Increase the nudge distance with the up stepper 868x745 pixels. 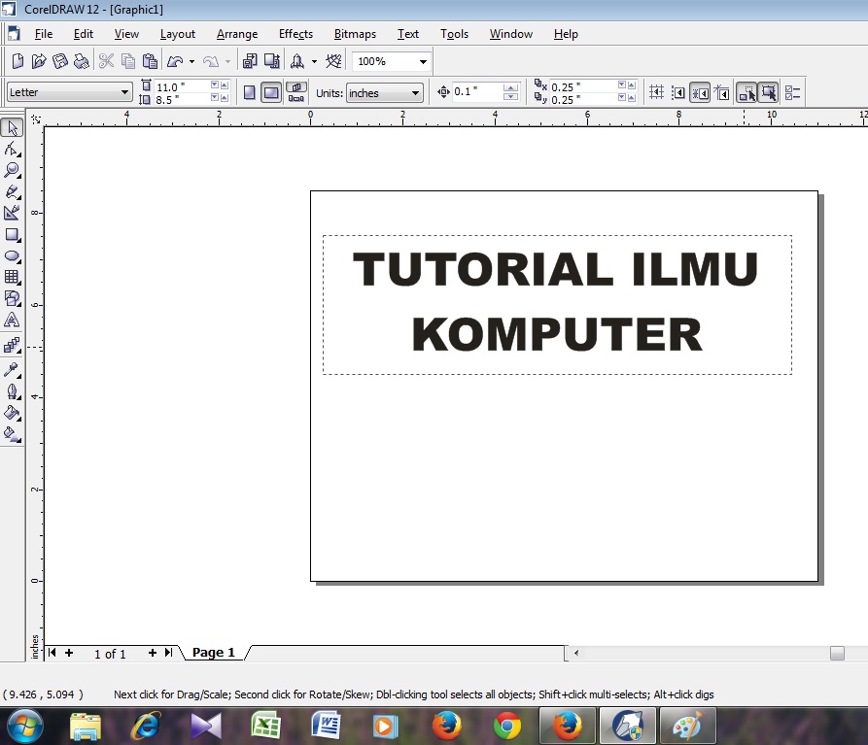[x=511, y=87]
